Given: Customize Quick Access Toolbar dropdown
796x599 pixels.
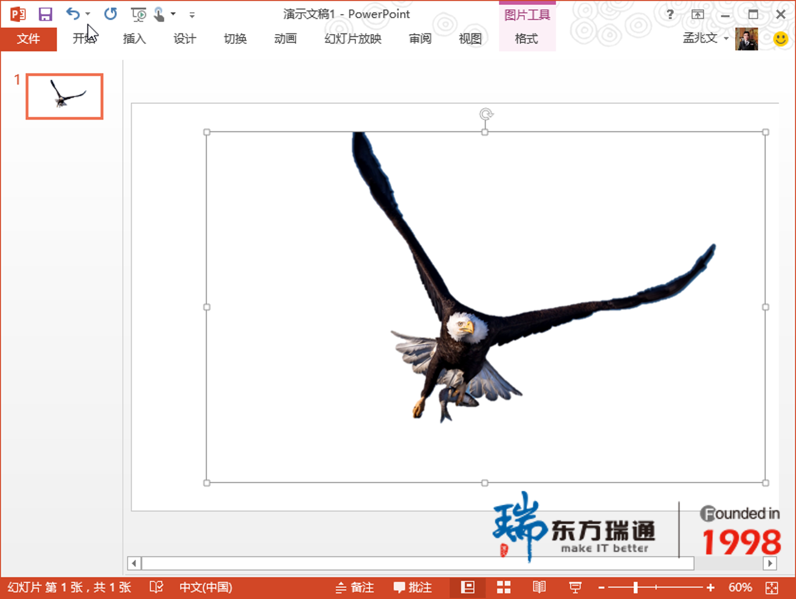Looking at the screenshot, I should click(192, 15).
